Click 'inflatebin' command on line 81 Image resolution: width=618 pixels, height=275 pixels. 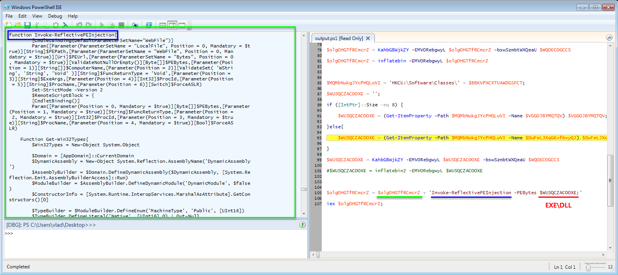(392, 61)
